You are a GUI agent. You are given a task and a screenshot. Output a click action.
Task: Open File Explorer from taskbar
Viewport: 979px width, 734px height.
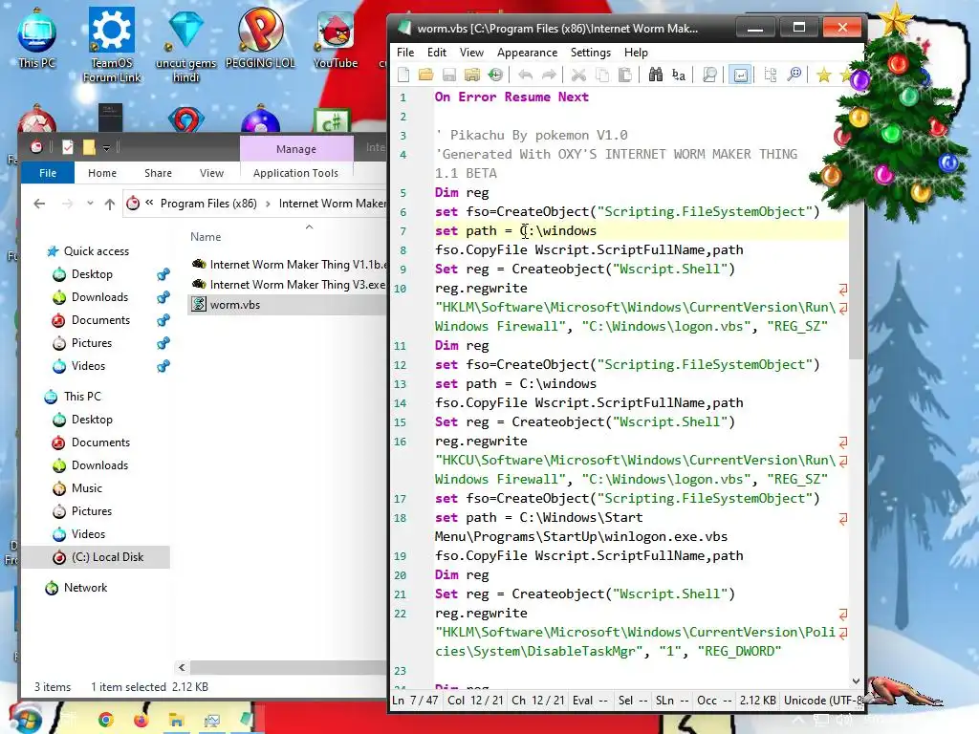[x=177, y=721]
